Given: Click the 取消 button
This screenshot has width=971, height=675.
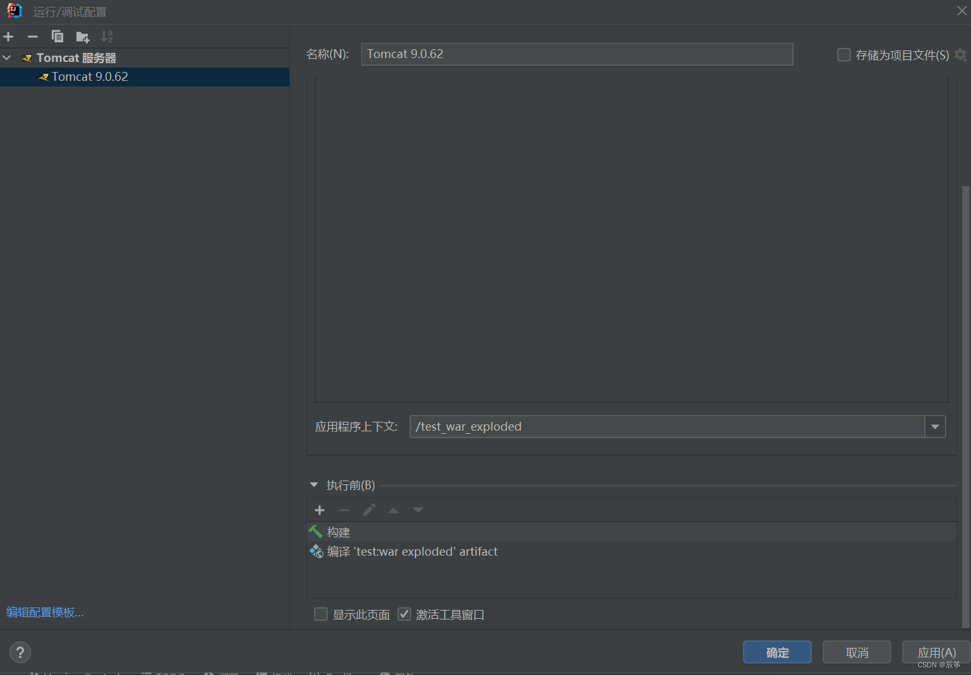Looking at the screenshot, I should point(857,652).
